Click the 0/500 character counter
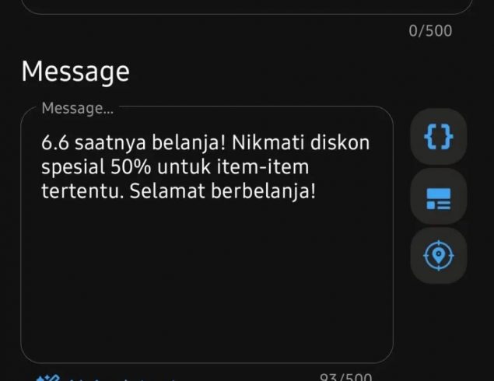The image size is (494, 381). [x=430, y=31]
